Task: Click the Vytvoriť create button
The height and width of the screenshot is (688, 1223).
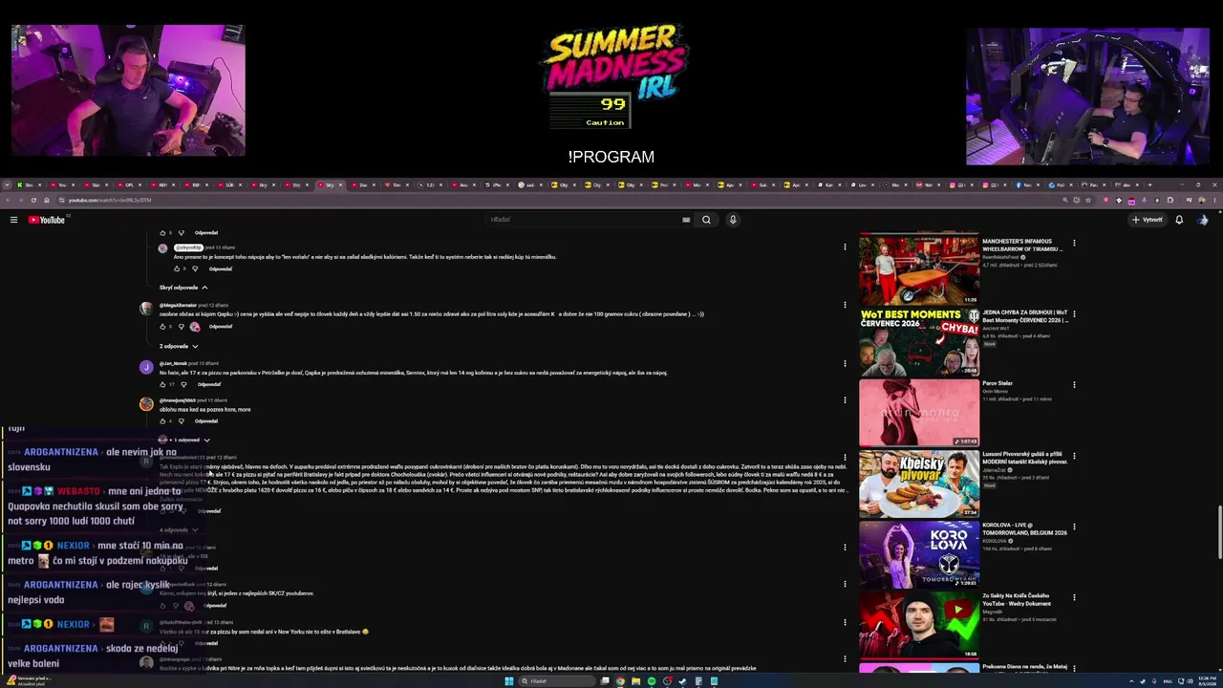Action: [x=1148, y=220]
